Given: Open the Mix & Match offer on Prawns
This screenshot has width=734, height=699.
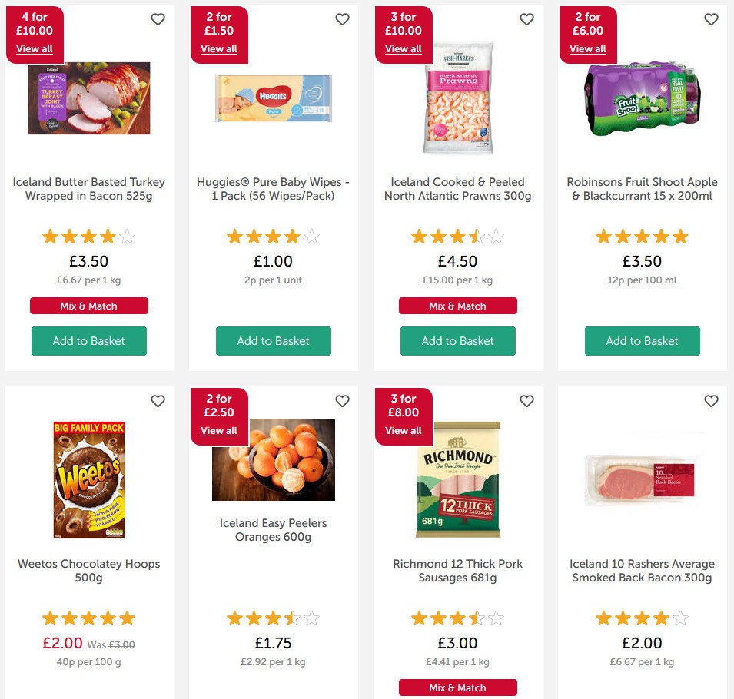Looking at the screenshot, I should pos(458,305).
